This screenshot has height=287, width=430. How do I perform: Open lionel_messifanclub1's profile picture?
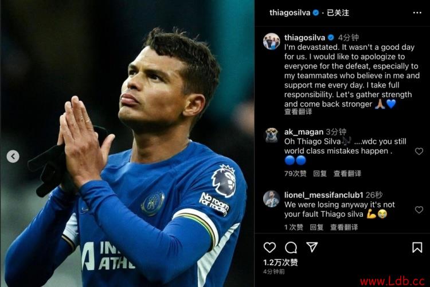click(271, 199)
